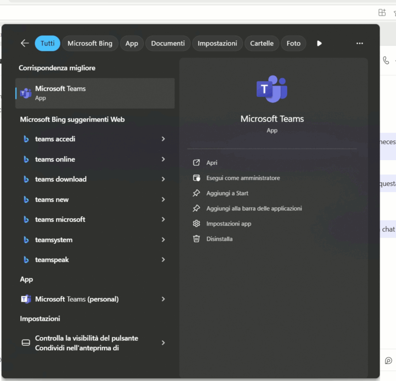This screenshot has height=381, width=396.
Task: Click the chat bubble icon in background window
Action: pos(388,360)
